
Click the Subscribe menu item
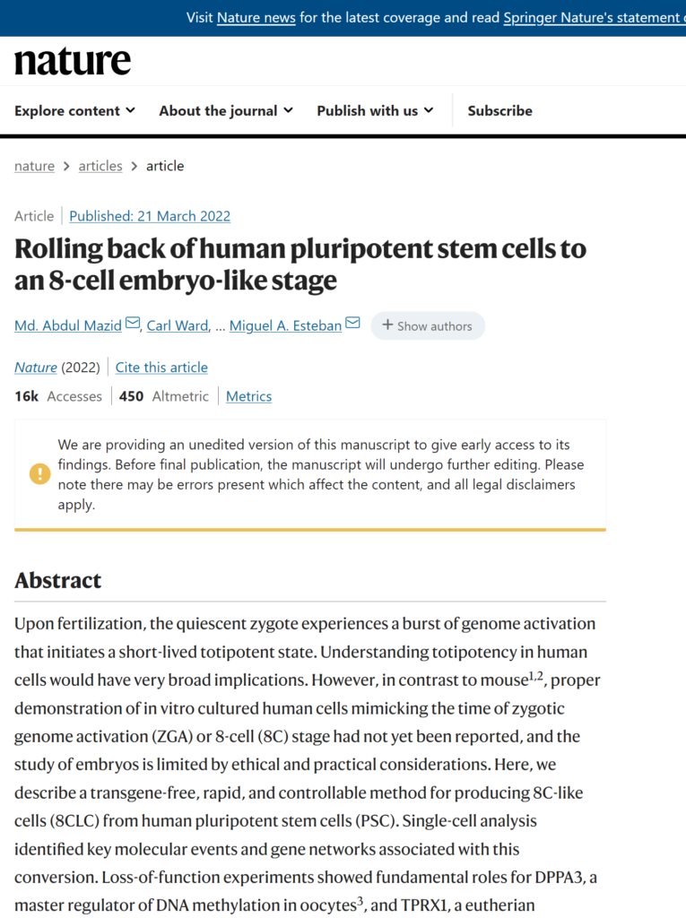(x=499, y=111)
